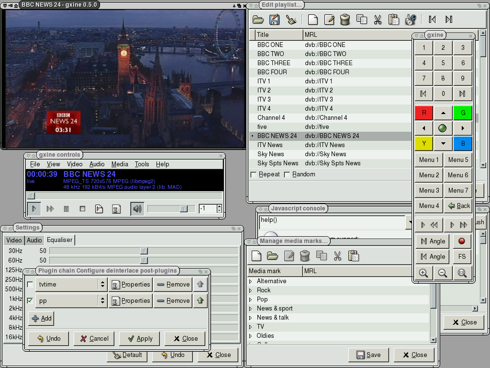The width and height of the screenshot is (490, 368).
Task: Click the cut scissors icon in Edit playlist toolbar
Action: (378, 20)
